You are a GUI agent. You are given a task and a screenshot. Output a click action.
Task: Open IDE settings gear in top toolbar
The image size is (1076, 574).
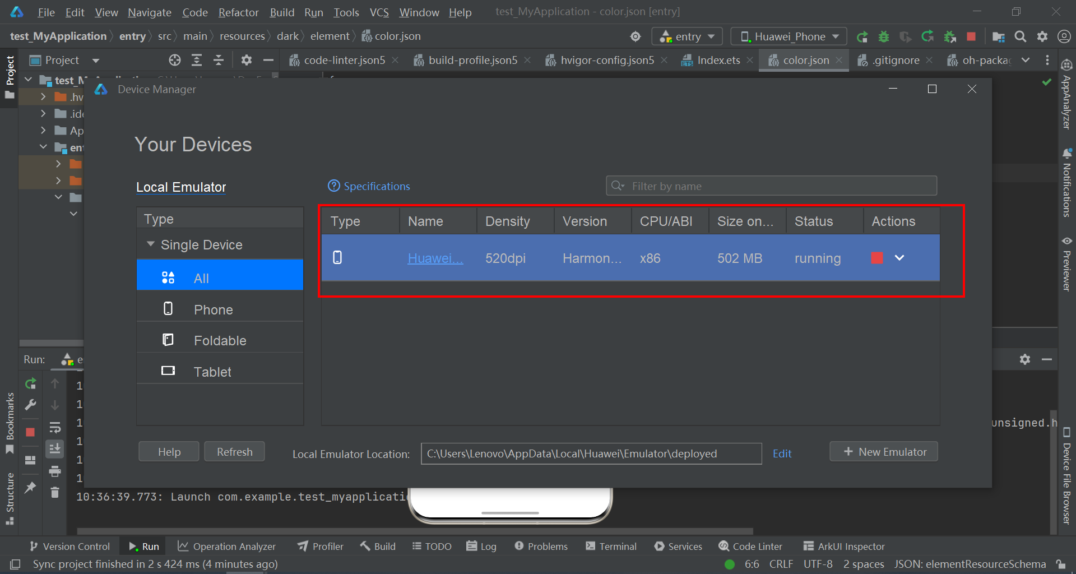[1042, 36]
